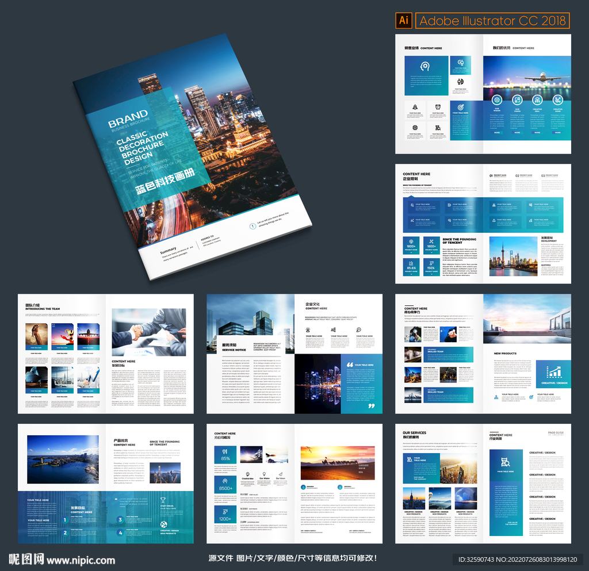589x571 pixels.
Task: Select the 蓝色科技画册 title on the cover
Action: [165, 181]
